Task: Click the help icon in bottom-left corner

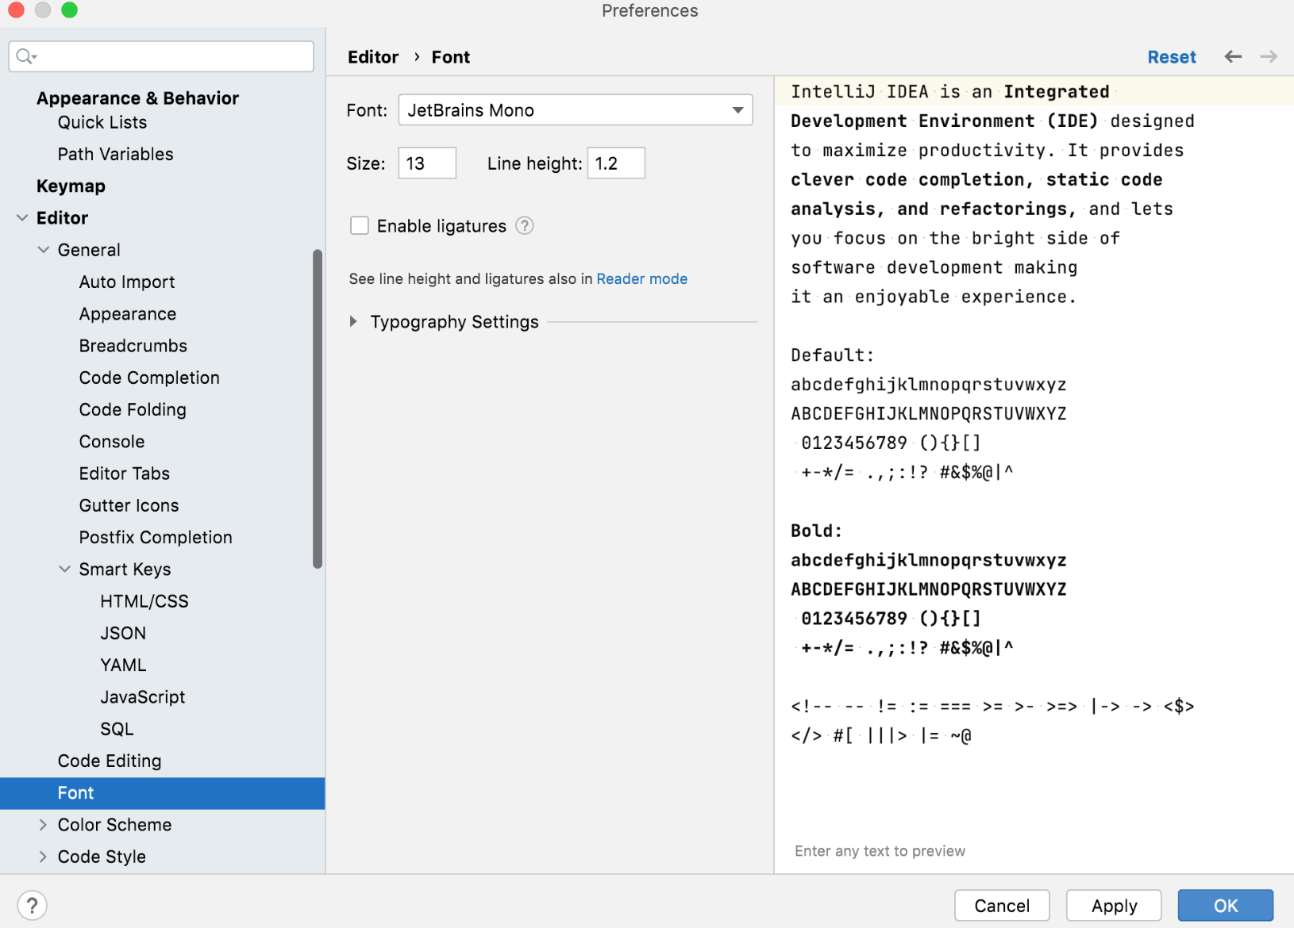Action: click(32, 905)
